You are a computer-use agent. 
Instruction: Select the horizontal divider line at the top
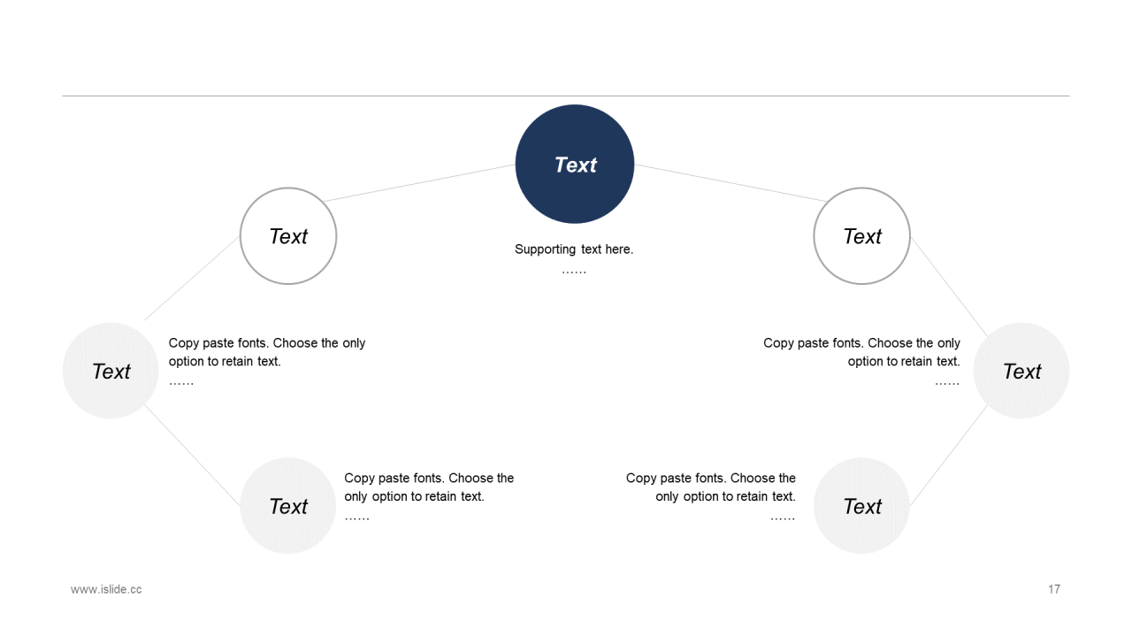click(566, 96)
